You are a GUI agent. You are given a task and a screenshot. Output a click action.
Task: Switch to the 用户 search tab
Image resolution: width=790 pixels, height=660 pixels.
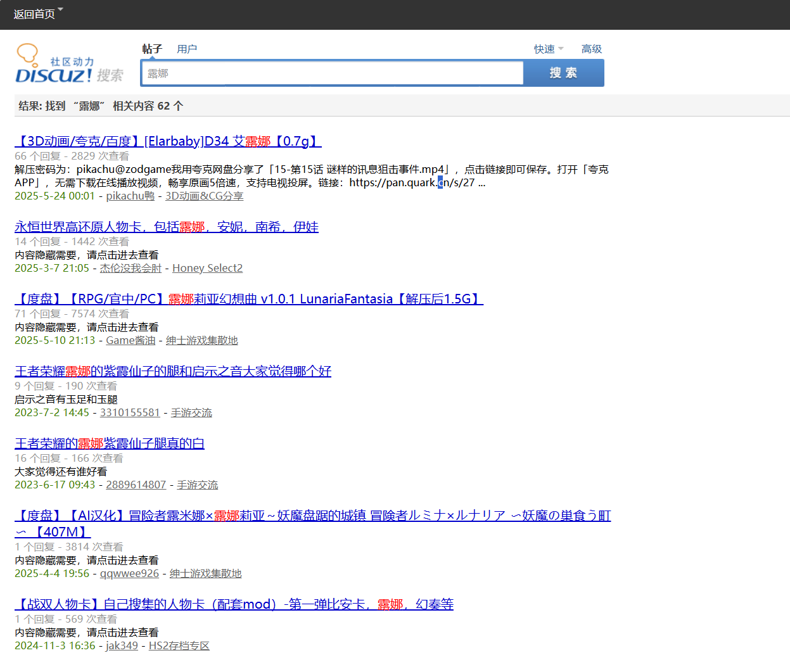tap(187, 49)
